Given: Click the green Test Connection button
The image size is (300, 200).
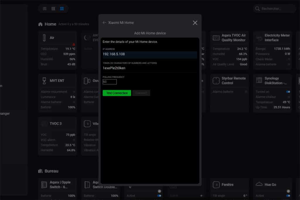Looking at the screenshot, I should pyautogui.click(x=117, y=93).
